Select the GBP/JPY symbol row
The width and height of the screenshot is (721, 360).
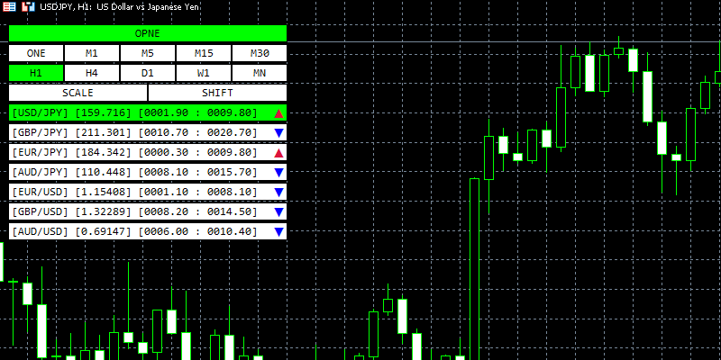pyautogui.click(x=135, y=133)
